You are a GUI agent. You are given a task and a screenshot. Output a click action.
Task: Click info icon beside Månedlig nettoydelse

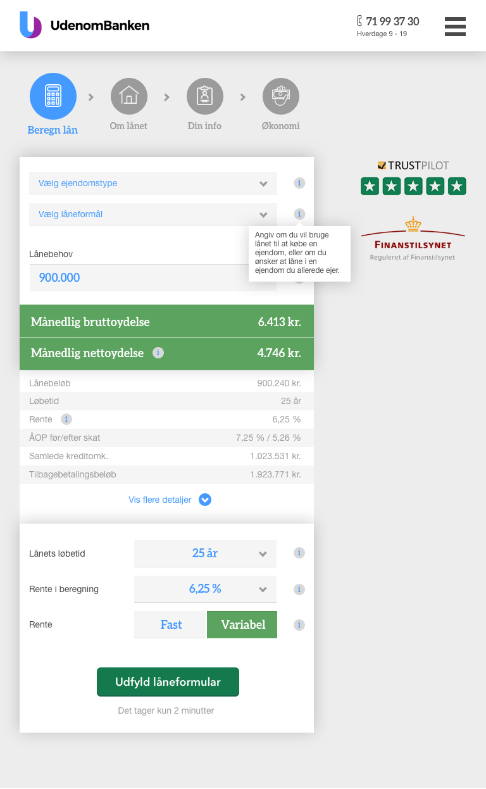pos(158,353)
